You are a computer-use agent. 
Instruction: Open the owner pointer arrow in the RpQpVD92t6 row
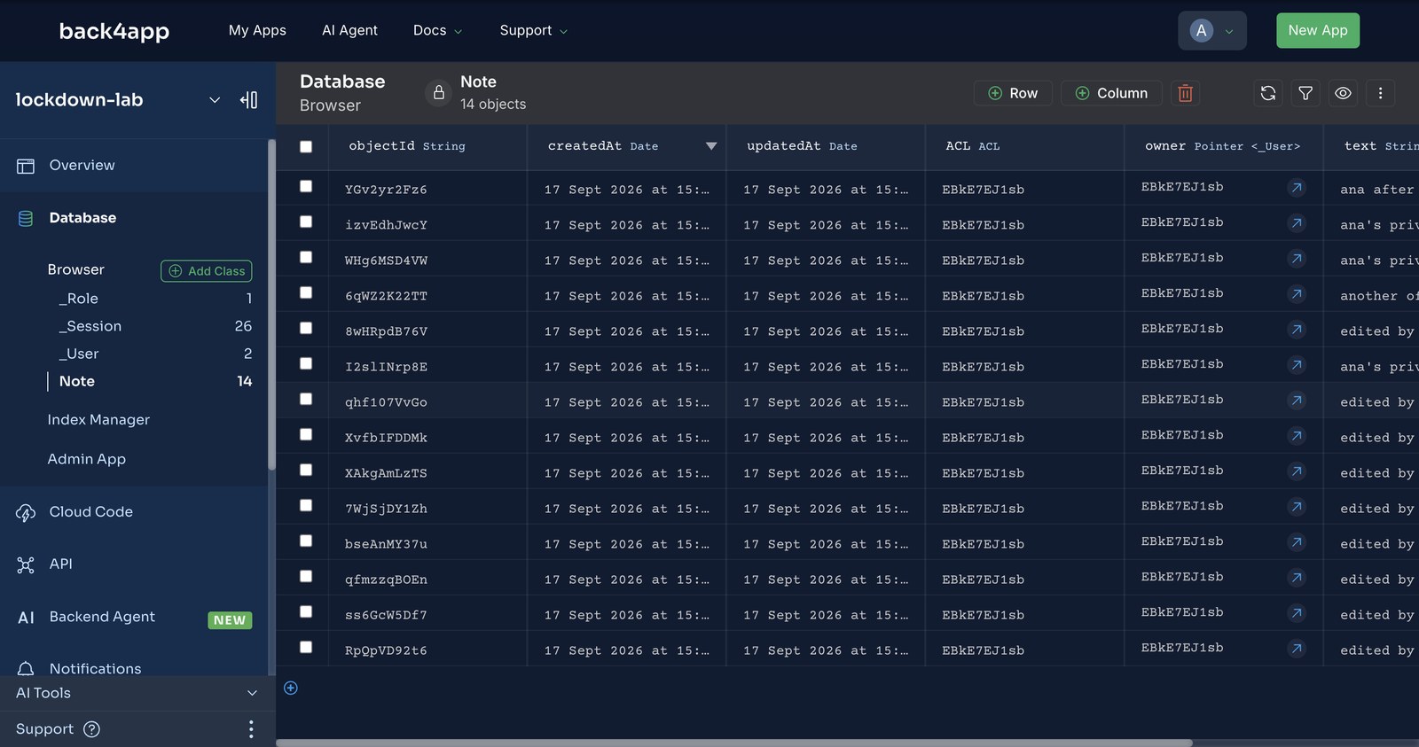pyautogui.click(x=1297, y=649)
